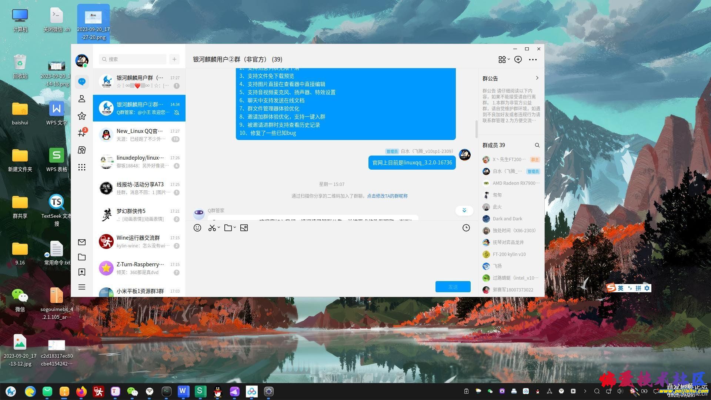The image size is (711, 400).
Task: Click the scissors screenshot tool icon
Action: [212, 228]
